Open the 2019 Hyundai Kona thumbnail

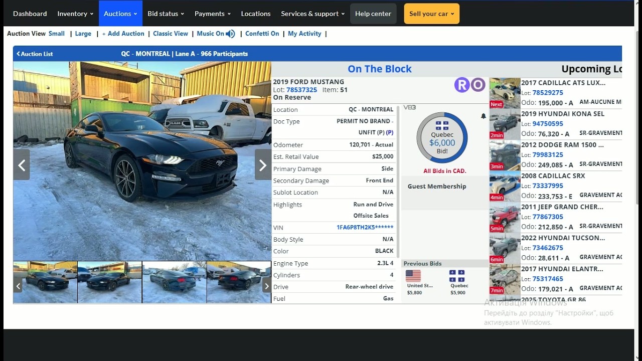tap(505, 124)
